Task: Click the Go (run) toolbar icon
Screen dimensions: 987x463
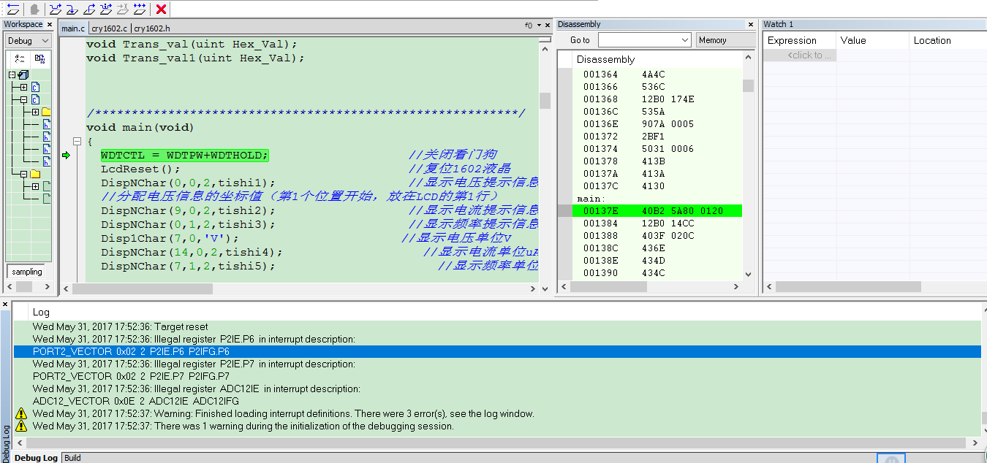Action: pos(140,9)
